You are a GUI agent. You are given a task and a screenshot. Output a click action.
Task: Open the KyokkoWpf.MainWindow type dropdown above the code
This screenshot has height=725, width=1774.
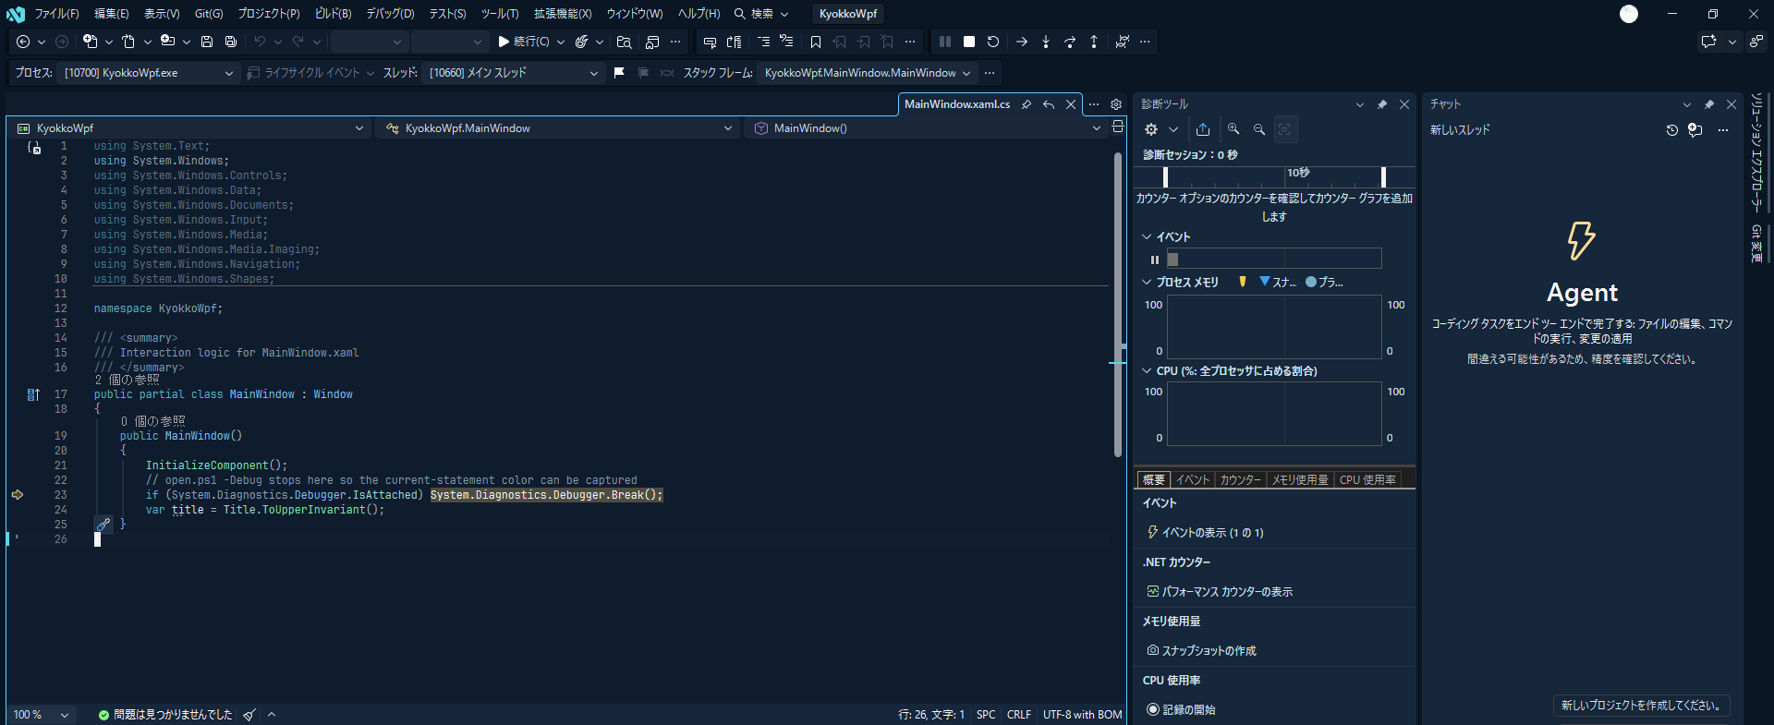point(558,128)
